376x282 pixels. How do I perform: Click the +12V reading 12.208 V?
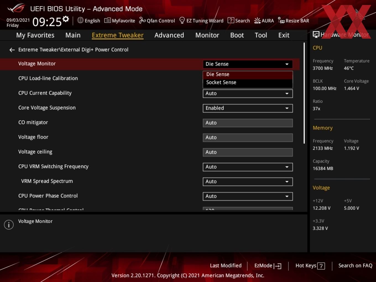322,208
